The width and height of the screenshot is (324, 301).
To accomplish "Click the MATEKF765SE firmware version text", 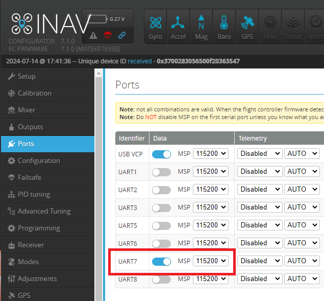I will pyautogui.click(x=90, y=49).
